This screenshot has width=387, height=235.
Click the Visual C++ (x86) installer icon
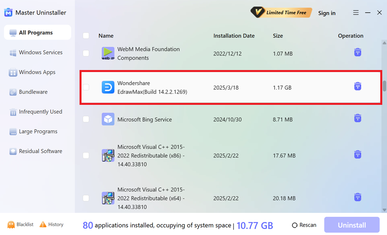tap(108, 155)
